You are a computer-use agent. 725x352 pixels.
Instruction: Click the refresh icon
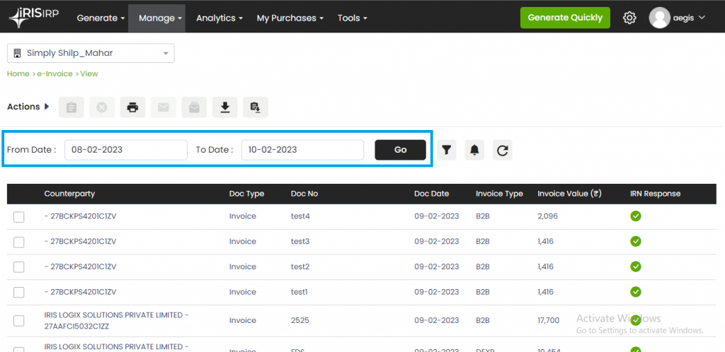[x=502, y=150]
